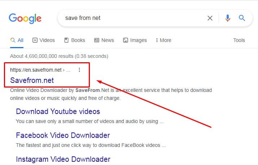Click the News tab newspaper icon
This screenshot has height=165, width=258.
pos(97,40)
